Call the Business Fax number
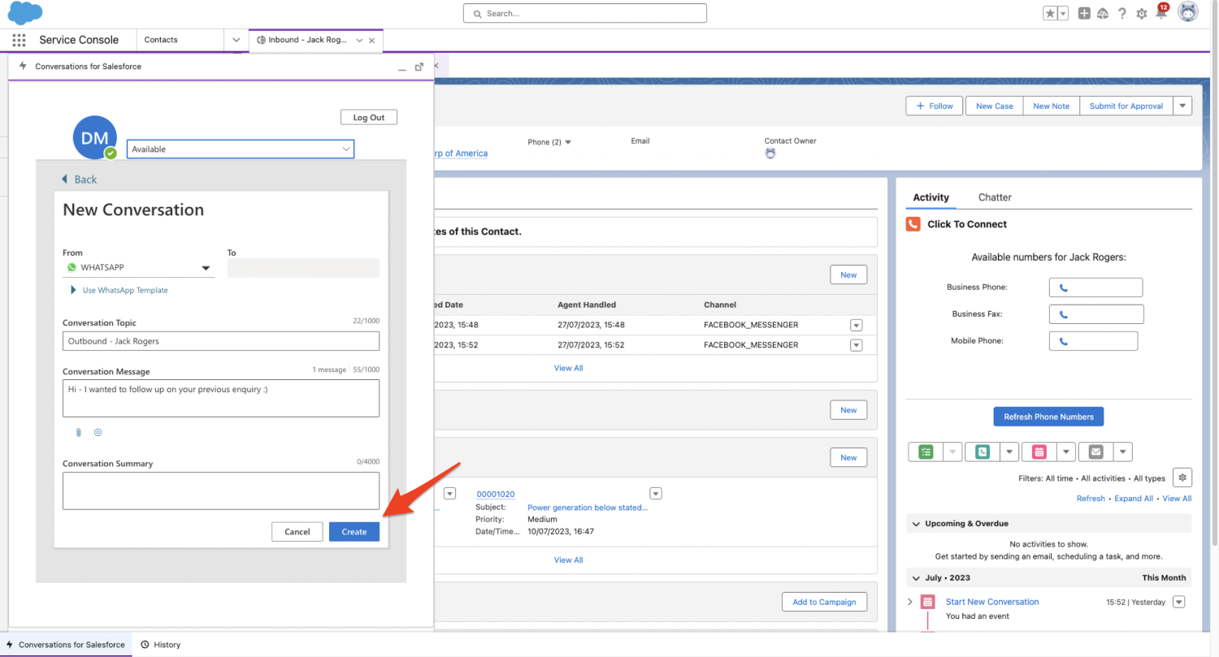Screen dimensions: 1219x657 1096,314
